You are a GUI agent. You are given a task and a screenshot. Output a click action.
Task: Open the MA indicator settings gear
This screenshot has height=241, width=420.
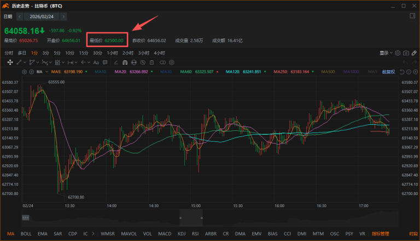pyautogui.click(x=25, y=72)
